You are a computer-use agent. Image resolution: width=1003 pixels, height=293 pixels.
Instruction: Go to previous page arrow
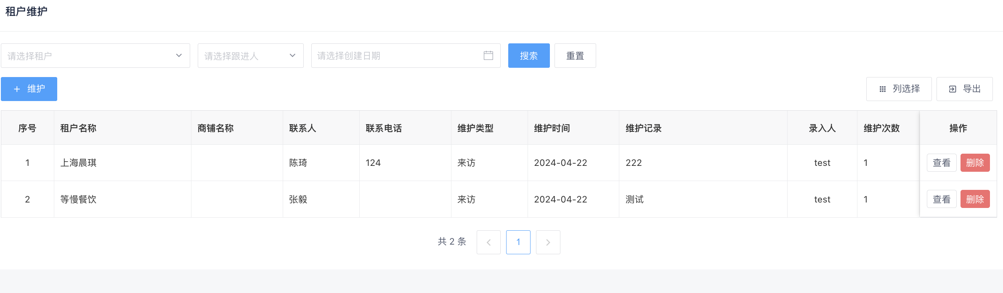488,242
